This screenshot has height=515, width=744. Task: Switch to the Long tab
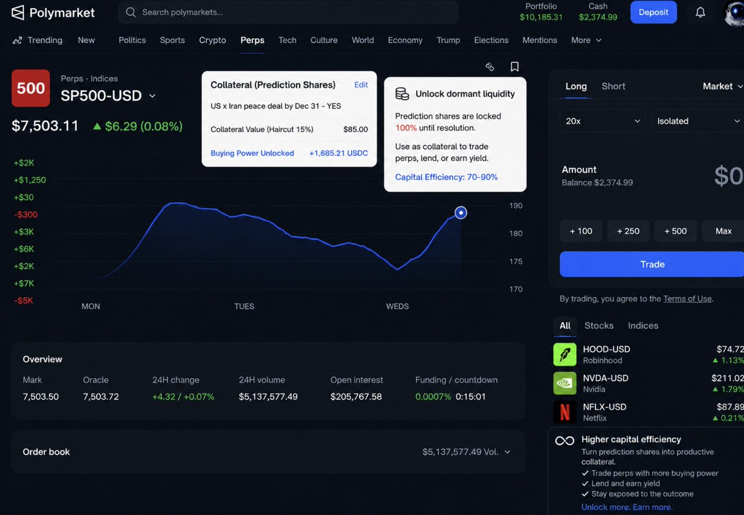[x=576, y=86]
